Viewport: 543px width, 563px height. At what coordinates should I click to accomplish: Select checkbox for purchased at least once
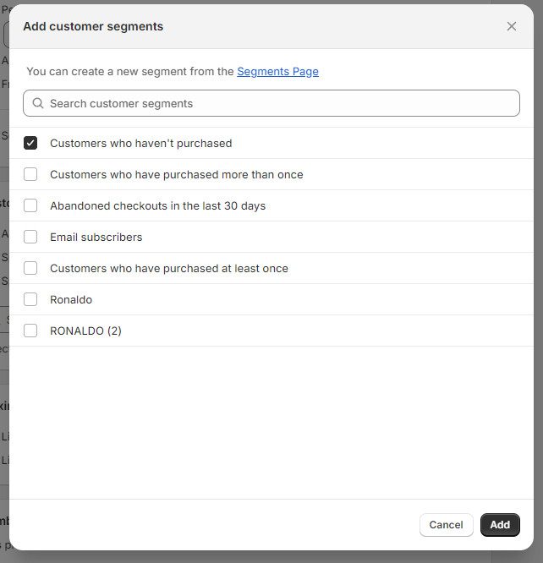point(30,268)
